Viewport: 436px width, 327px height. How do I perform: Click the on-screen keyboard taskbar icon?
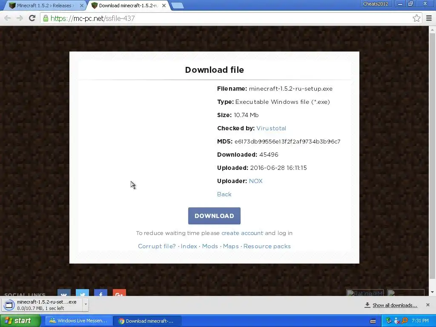[x=373, y=321]
